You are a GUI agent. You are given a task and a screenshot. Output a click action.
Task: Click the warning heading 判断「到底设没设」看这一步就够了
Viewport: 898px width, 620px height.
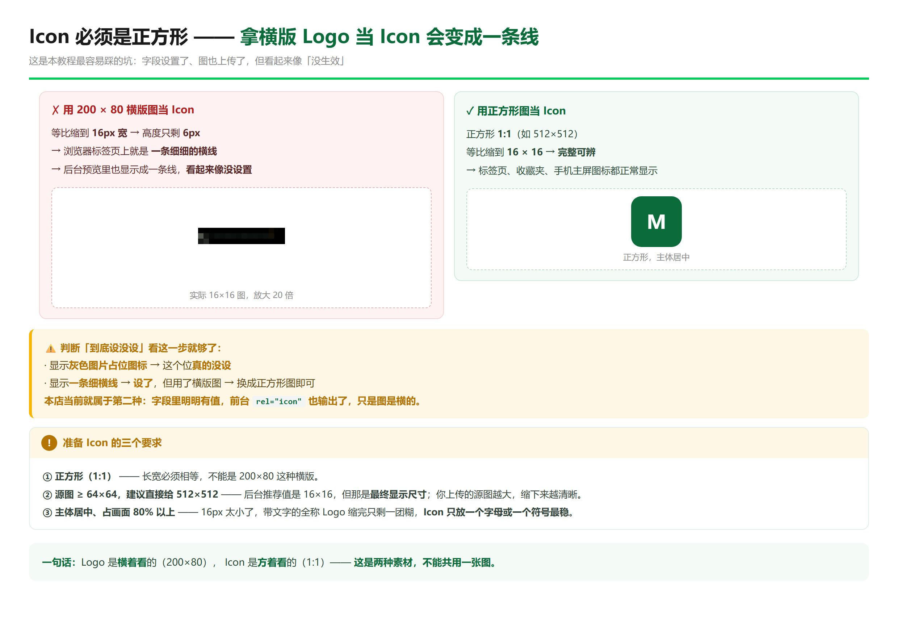coord(140,348)
